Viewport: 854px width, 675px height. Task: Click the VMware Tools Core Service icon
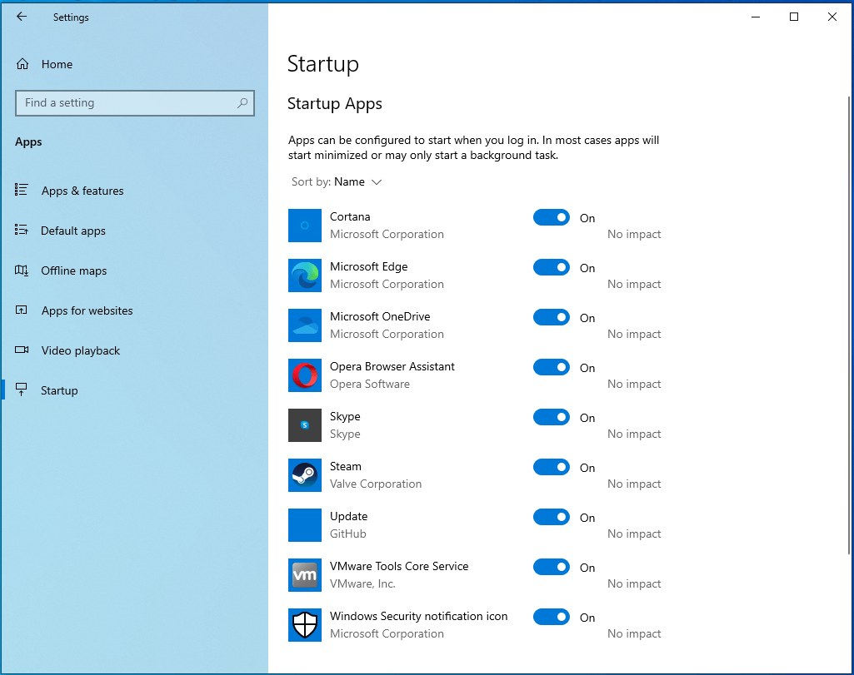304,574
